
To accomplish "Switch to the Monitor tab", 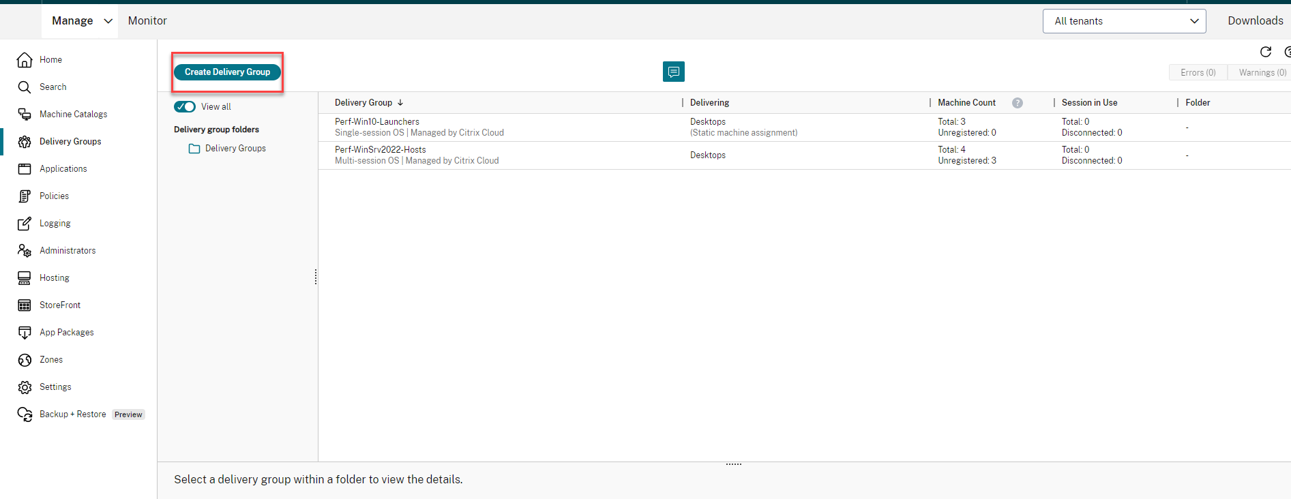I will (147, 21).
